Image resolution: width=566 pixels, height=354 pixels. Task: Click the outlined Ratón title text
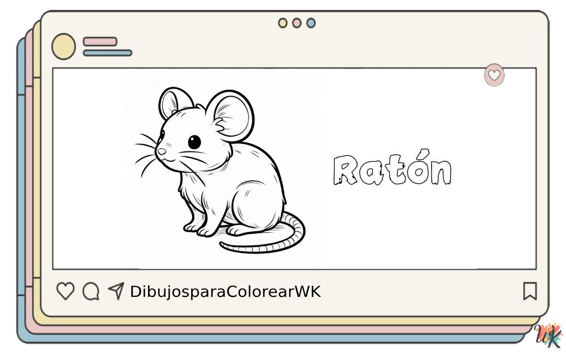(x=392, y=169)
